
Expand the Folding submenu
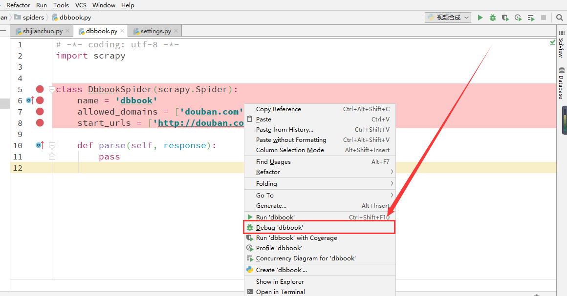[320, 183]
